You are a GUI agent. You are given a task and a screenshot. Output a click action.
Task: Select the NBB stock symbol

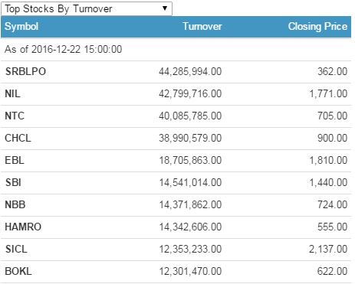point(15,204)
